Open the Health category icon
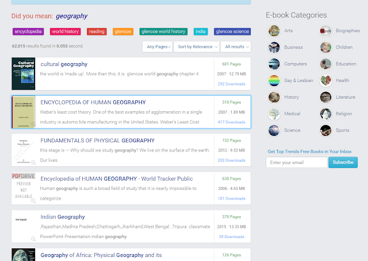Image resolution: width=368 pixels, height=261 pixels. (x=325, y=81)
